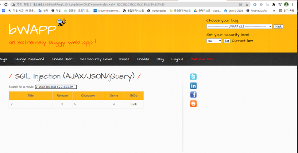
Task: Click the share page icon in address bar
Action: (241, 5)
